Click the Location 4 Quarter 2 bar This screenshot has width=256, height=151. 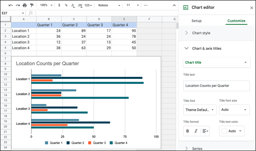pos(70,122)
